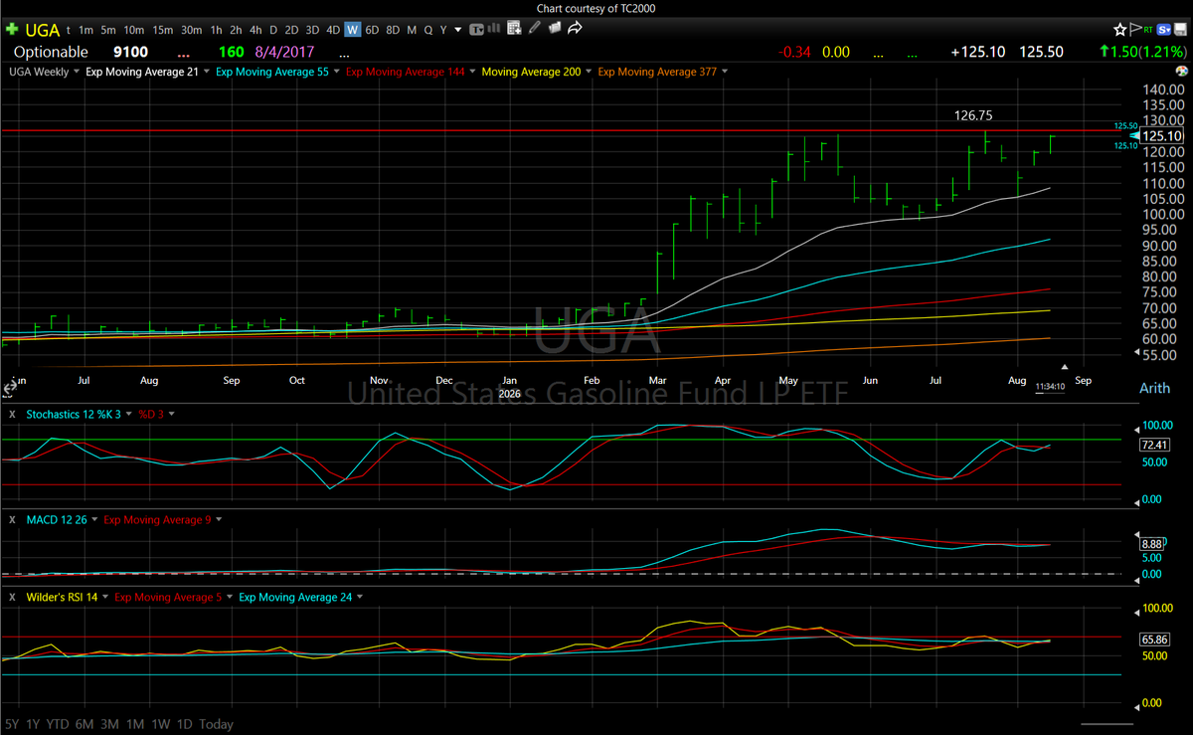This screenshot has width=1193, height=735.
Task: Select the 3M range
Action: [x=110, y=724]
